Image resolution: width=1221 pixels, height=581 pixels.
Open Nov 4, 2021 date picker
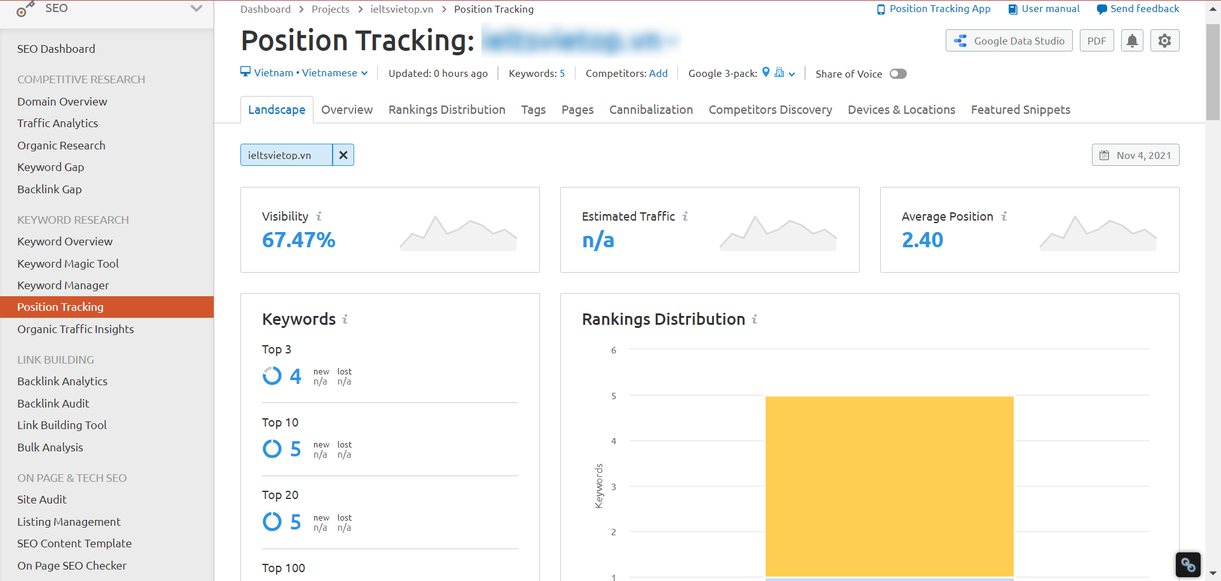point(1136,155)
